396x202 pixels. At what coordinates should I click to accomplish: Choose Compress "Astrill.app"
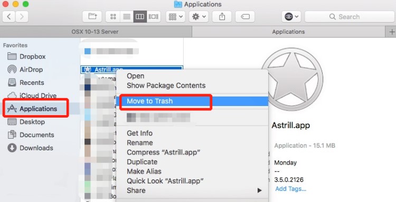tap(163, 152)
